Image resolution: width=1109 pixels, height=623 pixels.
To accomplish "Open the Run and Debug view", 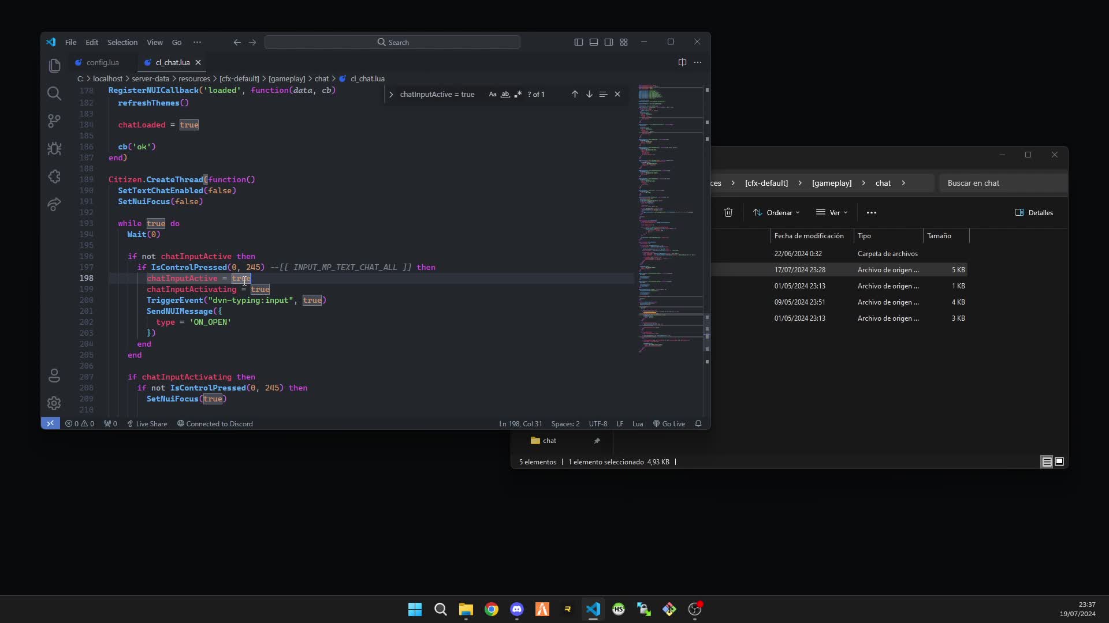I will [x=54, y=149].
